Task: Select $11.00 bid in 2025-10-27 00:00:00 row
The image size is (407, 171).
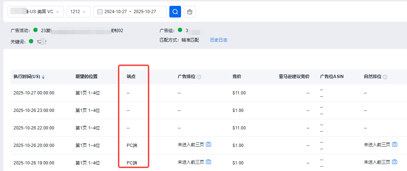Action: click(x=239, y=93)
